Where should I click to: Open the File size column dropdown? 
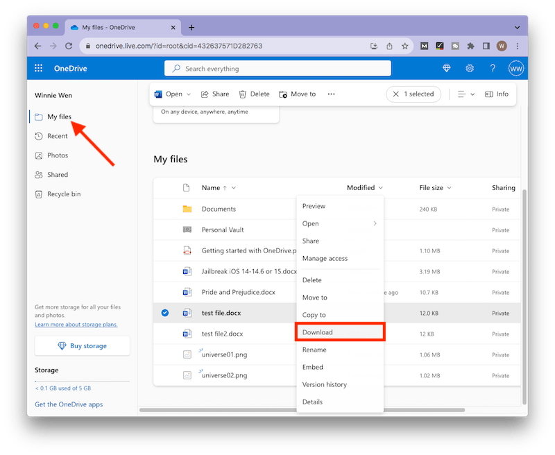point(449,188)
